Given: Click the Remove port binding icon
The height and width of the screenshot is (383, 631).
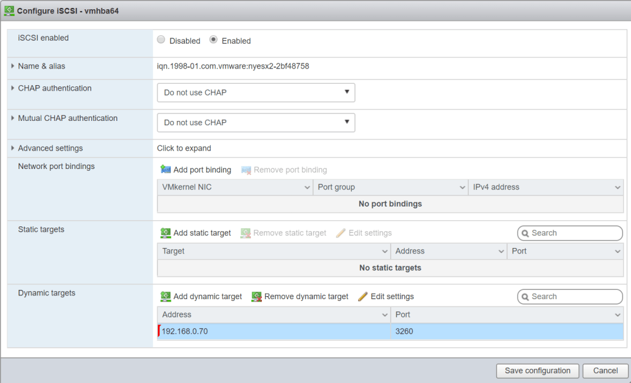Looking at the screenshot, I should tap(246, 170).
